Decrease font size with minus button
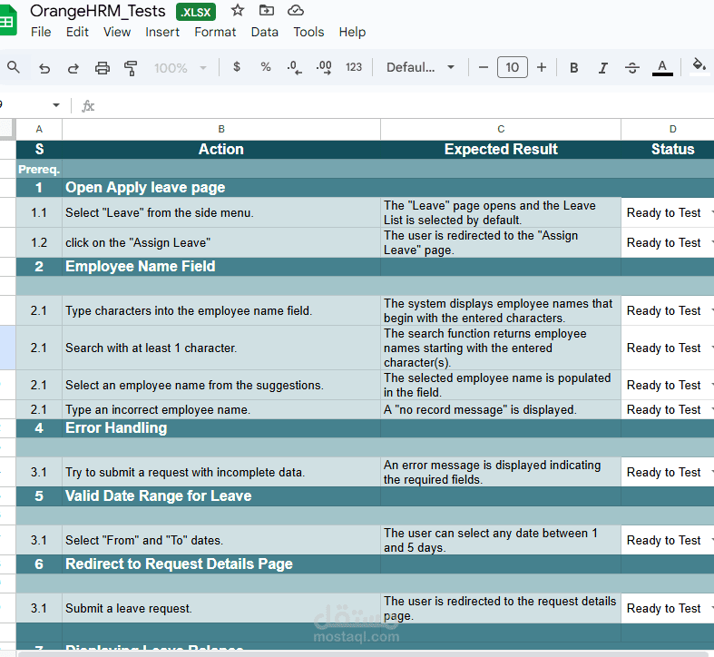Image resolution: width=714 pixels, height=657 pixels. point(484,67)
